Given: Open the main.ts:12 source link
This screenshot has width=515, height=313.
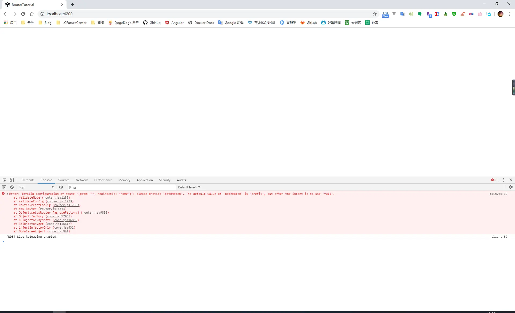Looking at the screenshot, I should pos(498,194).
